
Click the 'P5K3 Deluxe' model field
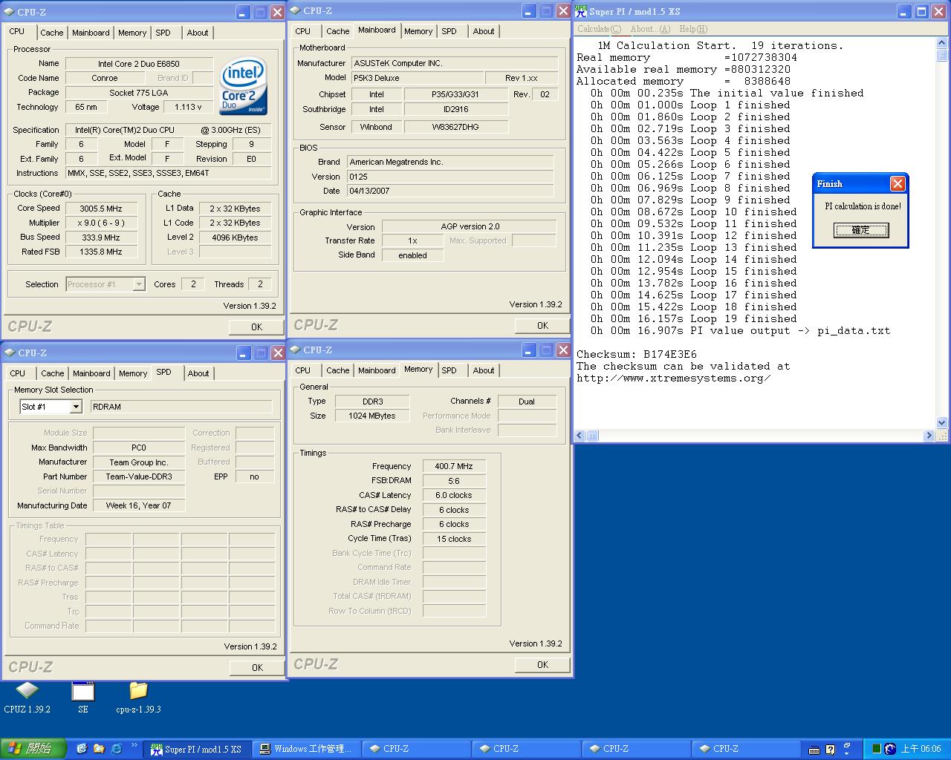coord(416,78)
